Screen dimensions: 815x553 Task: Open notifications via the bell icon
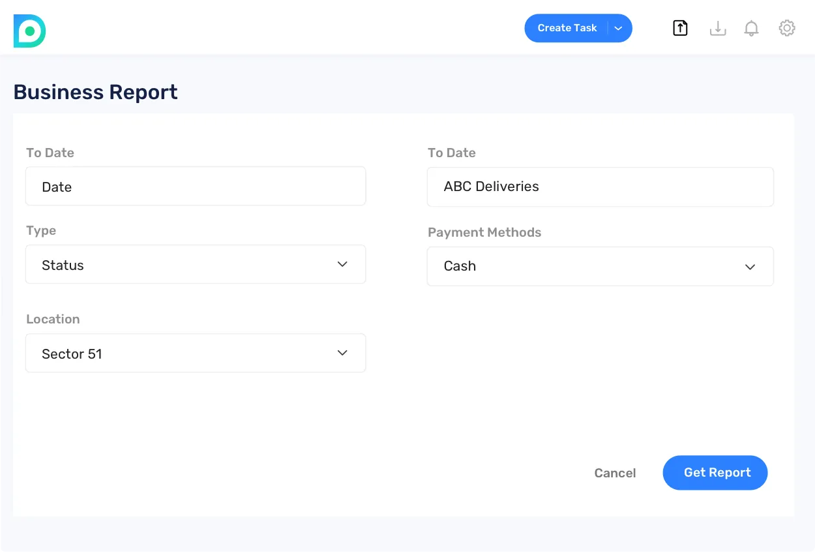click(751, 28)
